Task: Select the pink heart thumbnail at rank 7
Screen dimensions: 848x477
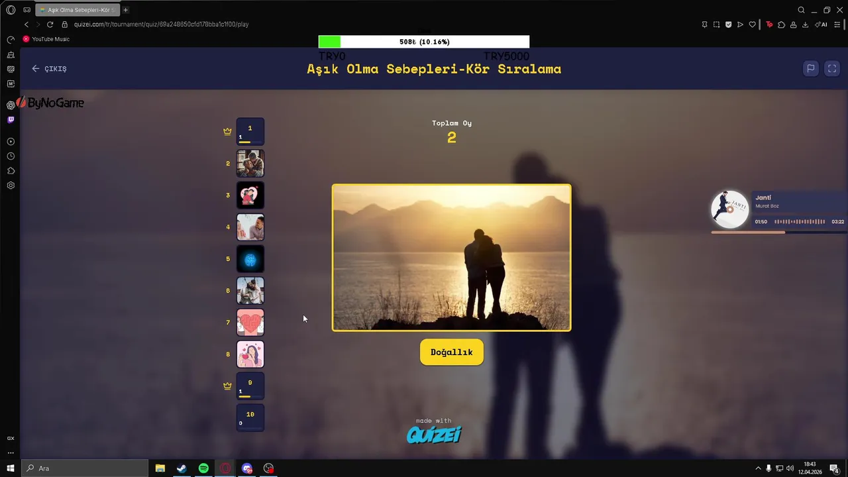Action: click(250, 323)
